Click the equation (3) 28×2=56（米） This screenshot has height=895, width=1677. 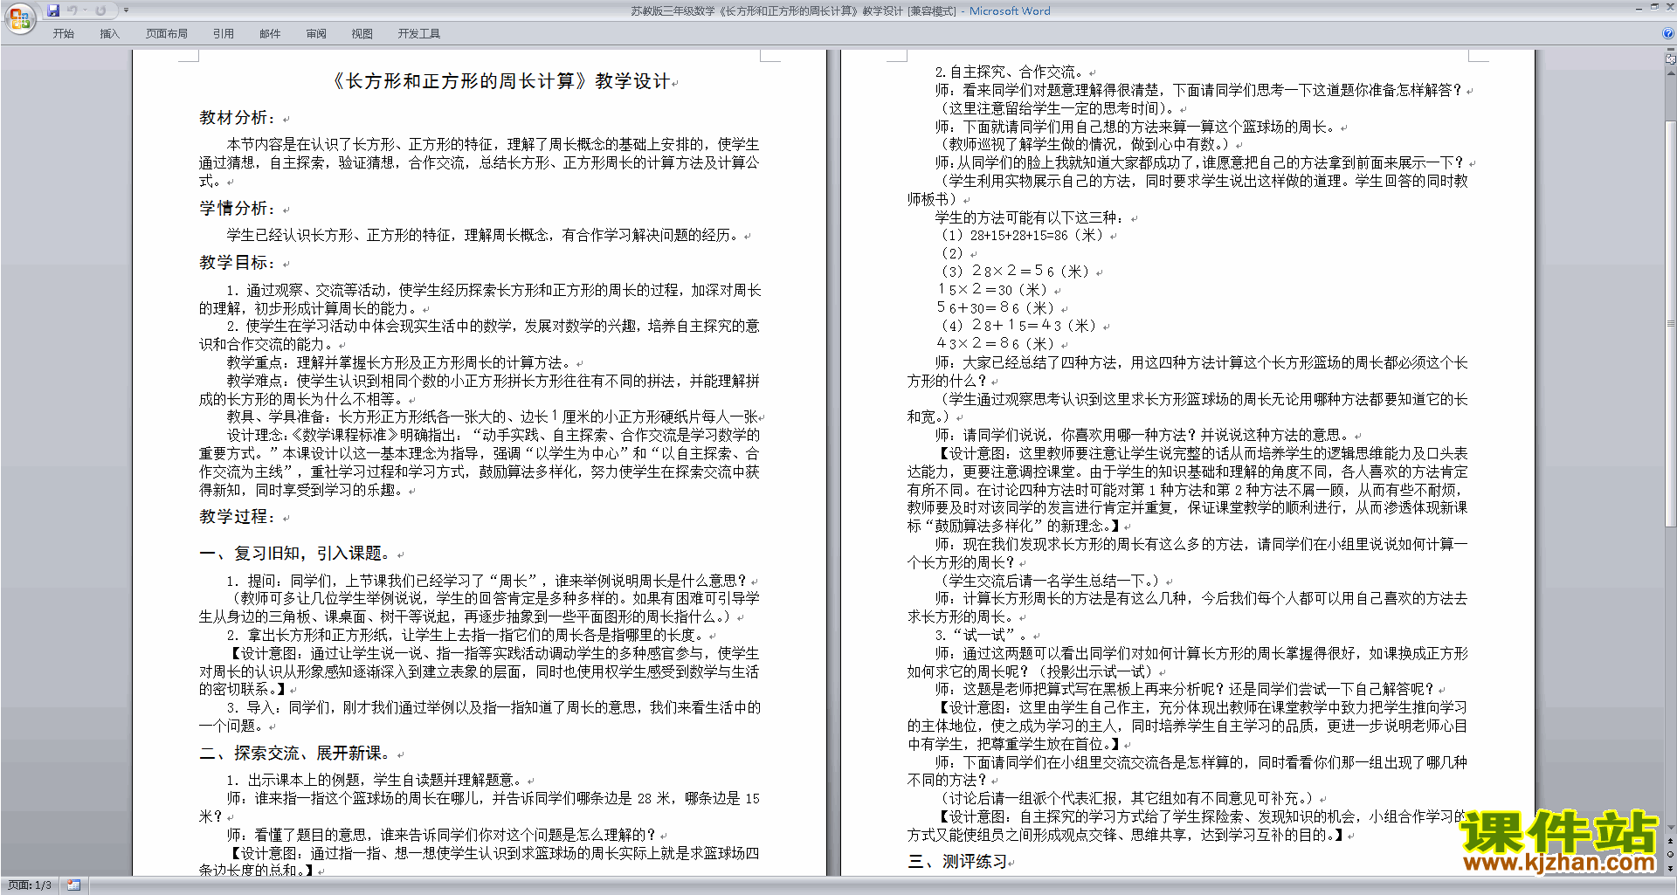[1015, 272]
